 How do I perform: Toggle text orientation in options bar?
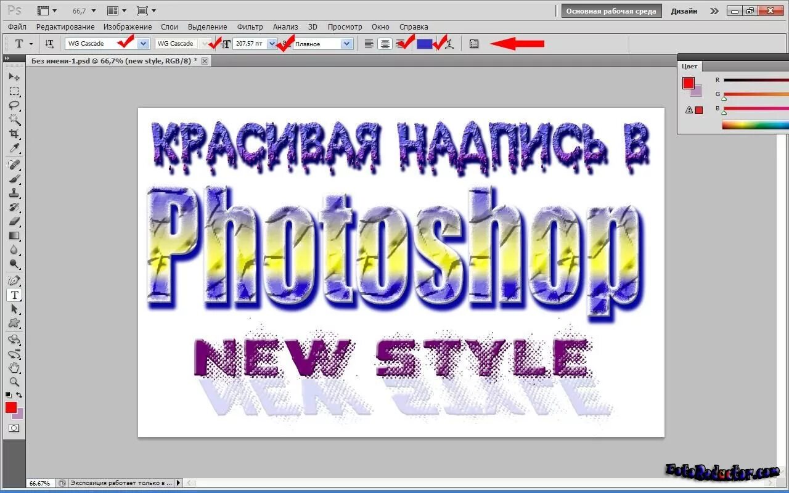49,44
